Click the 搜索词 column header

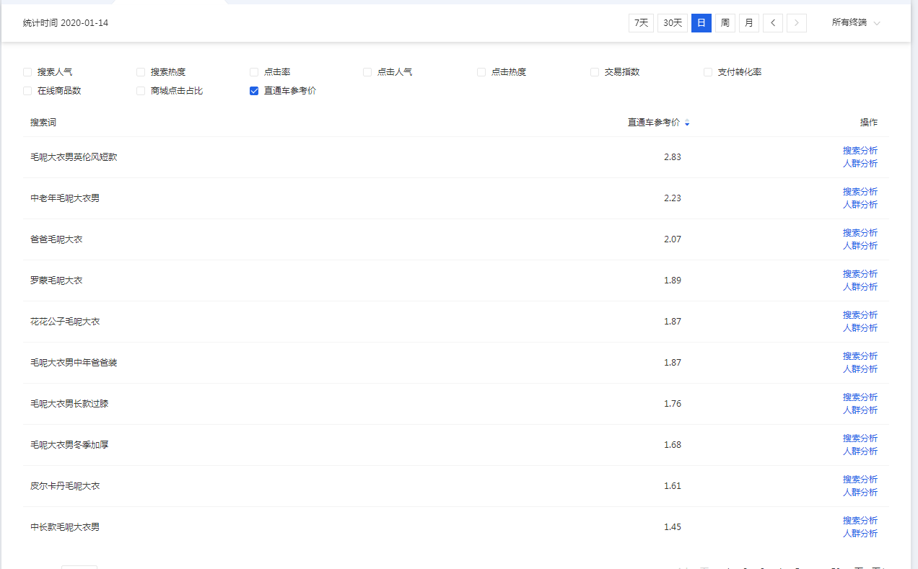[43, 123]
